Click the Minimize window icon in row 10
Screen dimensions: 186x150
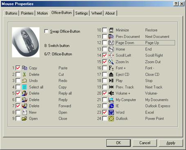[x=111, y=30]
